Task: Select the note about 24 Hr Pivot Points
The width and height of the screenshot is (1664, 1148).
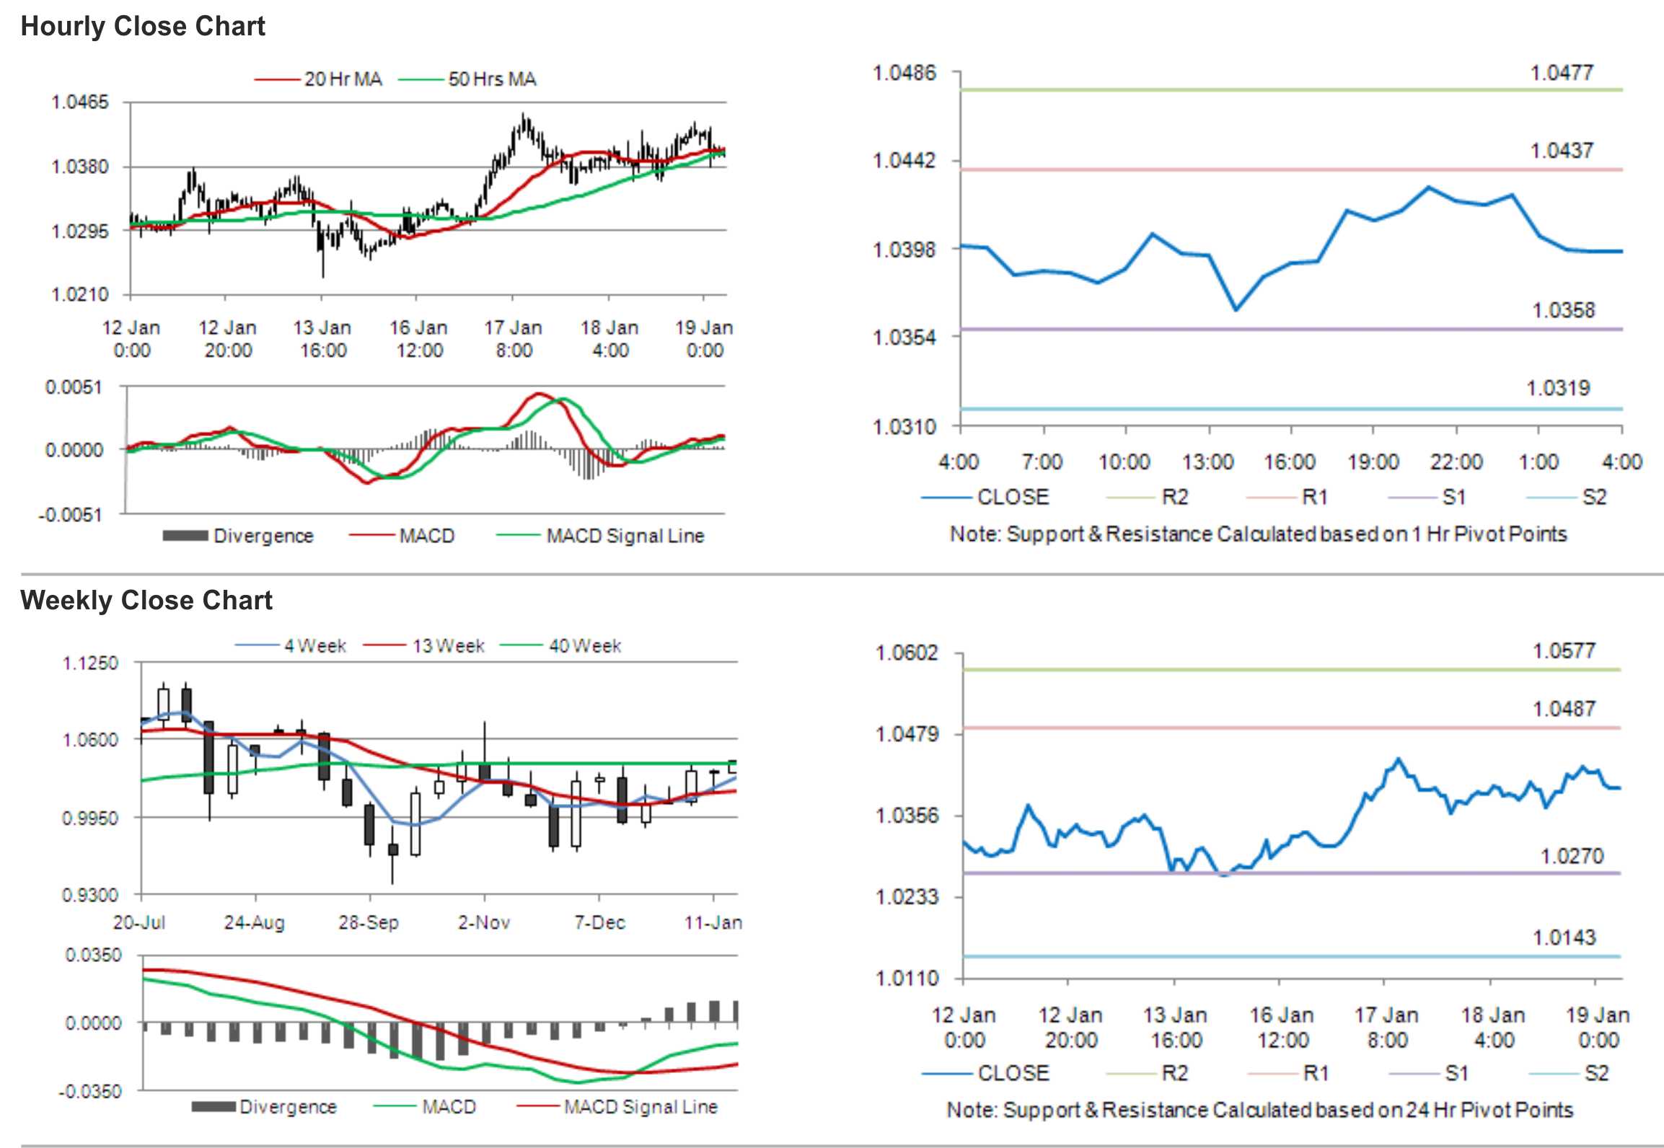Action: click(x=1259, y=1110)
